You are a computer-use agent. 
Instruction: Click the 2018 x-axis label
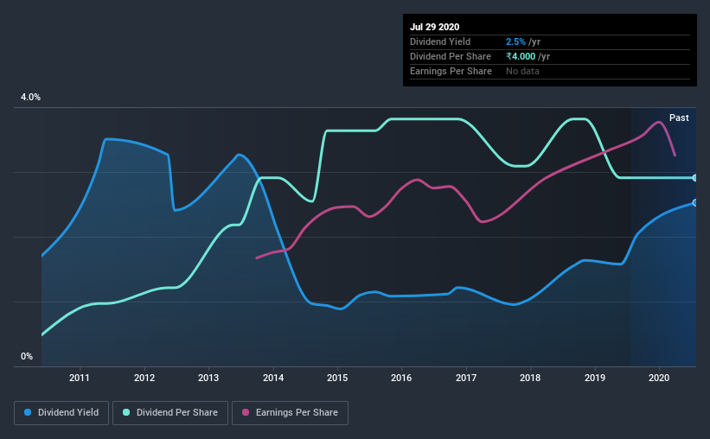click(530, 378)
